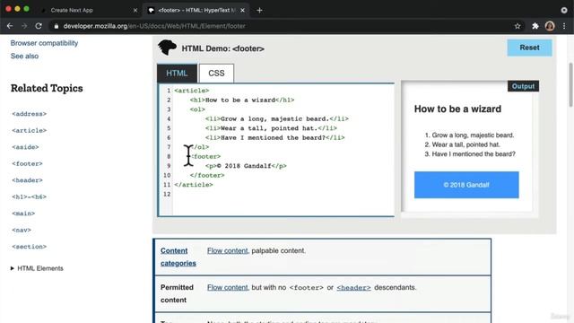Reset the HTML demo

(529, 48)
